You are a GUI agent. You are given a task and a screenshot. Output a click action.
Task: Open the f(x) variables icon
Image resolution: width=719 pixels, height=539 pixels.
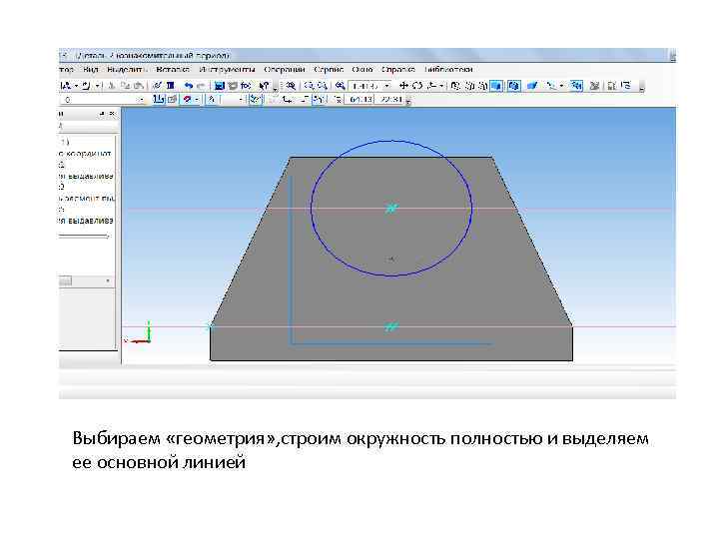(x=246, y=86)
